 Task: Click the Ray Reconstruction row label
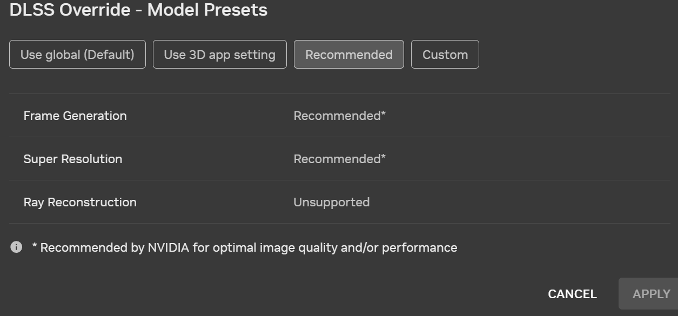(80, 202)
